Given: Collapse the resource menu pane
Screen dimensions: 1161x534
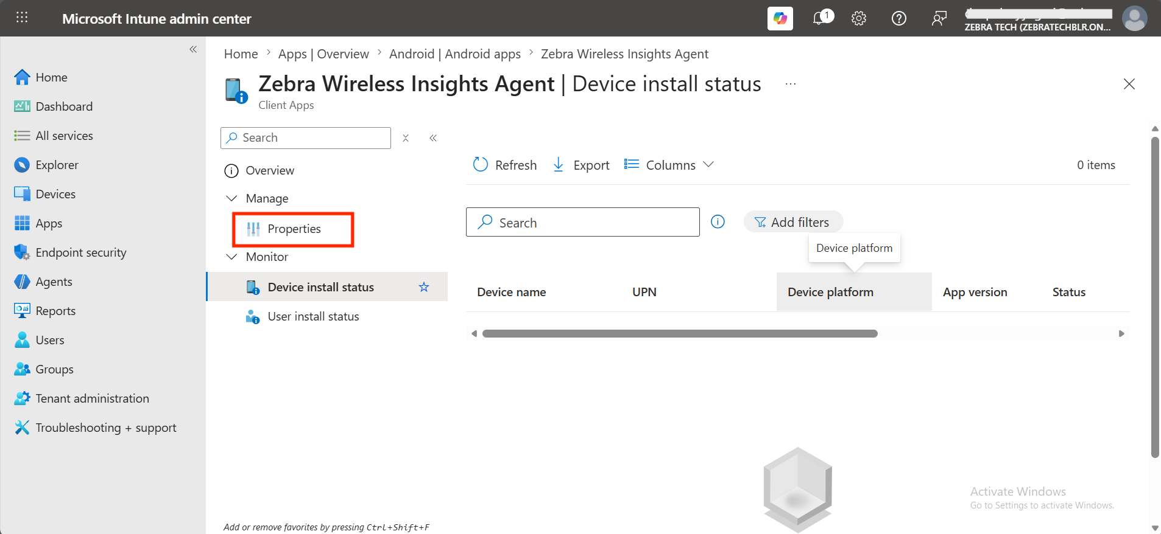Looking at the screenshot, I should point(433,138).
